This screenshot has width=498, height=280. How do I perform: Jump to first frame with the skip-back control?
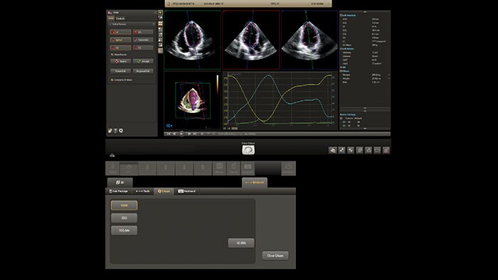(x=169, y=134)
